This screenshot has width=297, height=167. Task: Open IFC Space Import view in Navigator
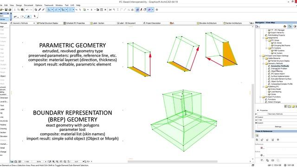(x=278, y=74)
